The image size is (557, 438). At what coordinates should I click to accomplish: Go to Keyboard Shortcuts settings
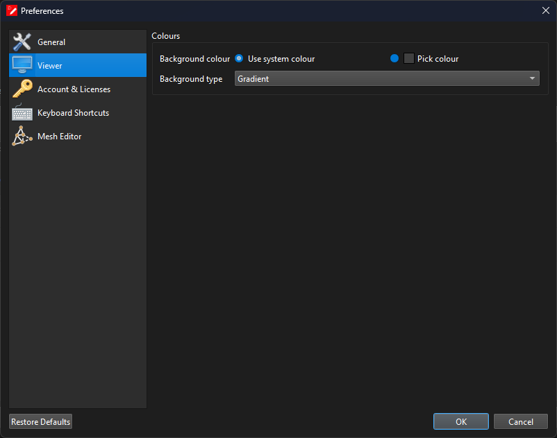pyautogui.click(x=78, y=113)
